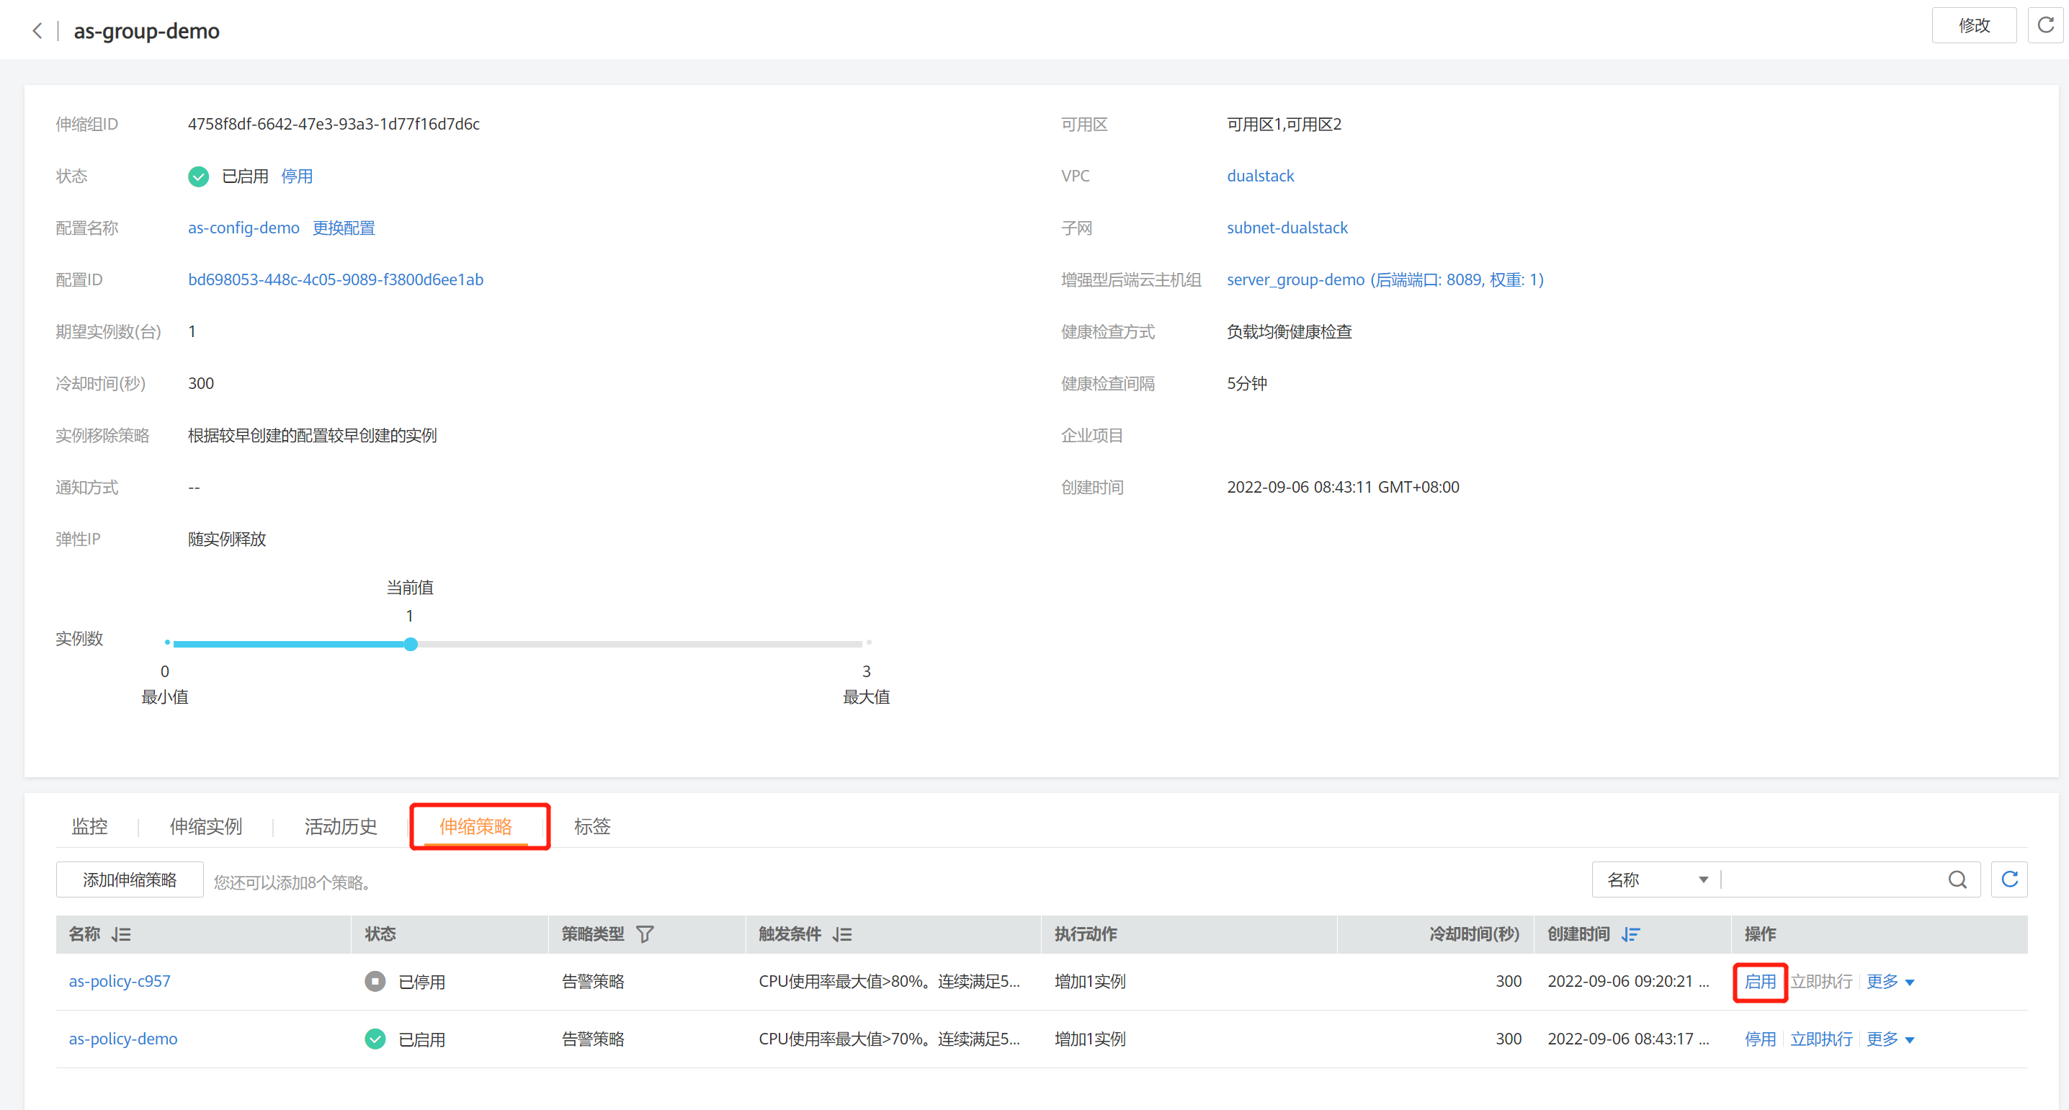Enable the as-policy-c957 policy via 启用
Image resolution: width=2069 pixels, height=1110 pixels.
(1759, 982)
